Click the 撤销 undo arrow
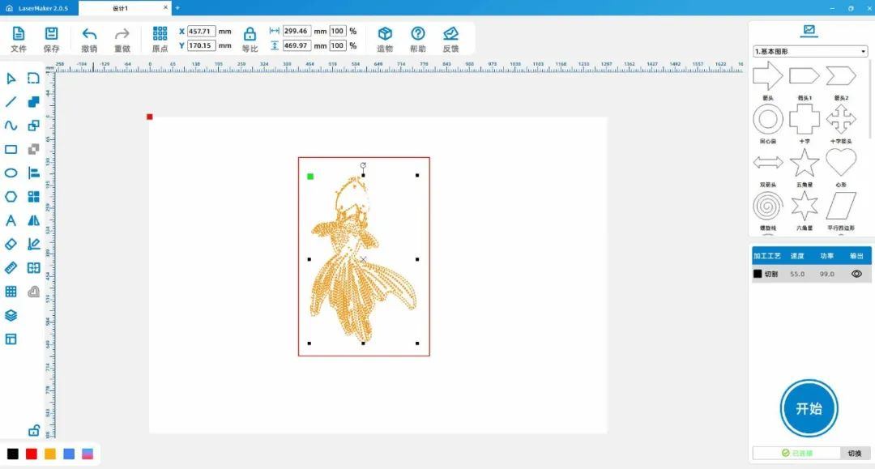The image size is (875, 469). tap(89, 38)
